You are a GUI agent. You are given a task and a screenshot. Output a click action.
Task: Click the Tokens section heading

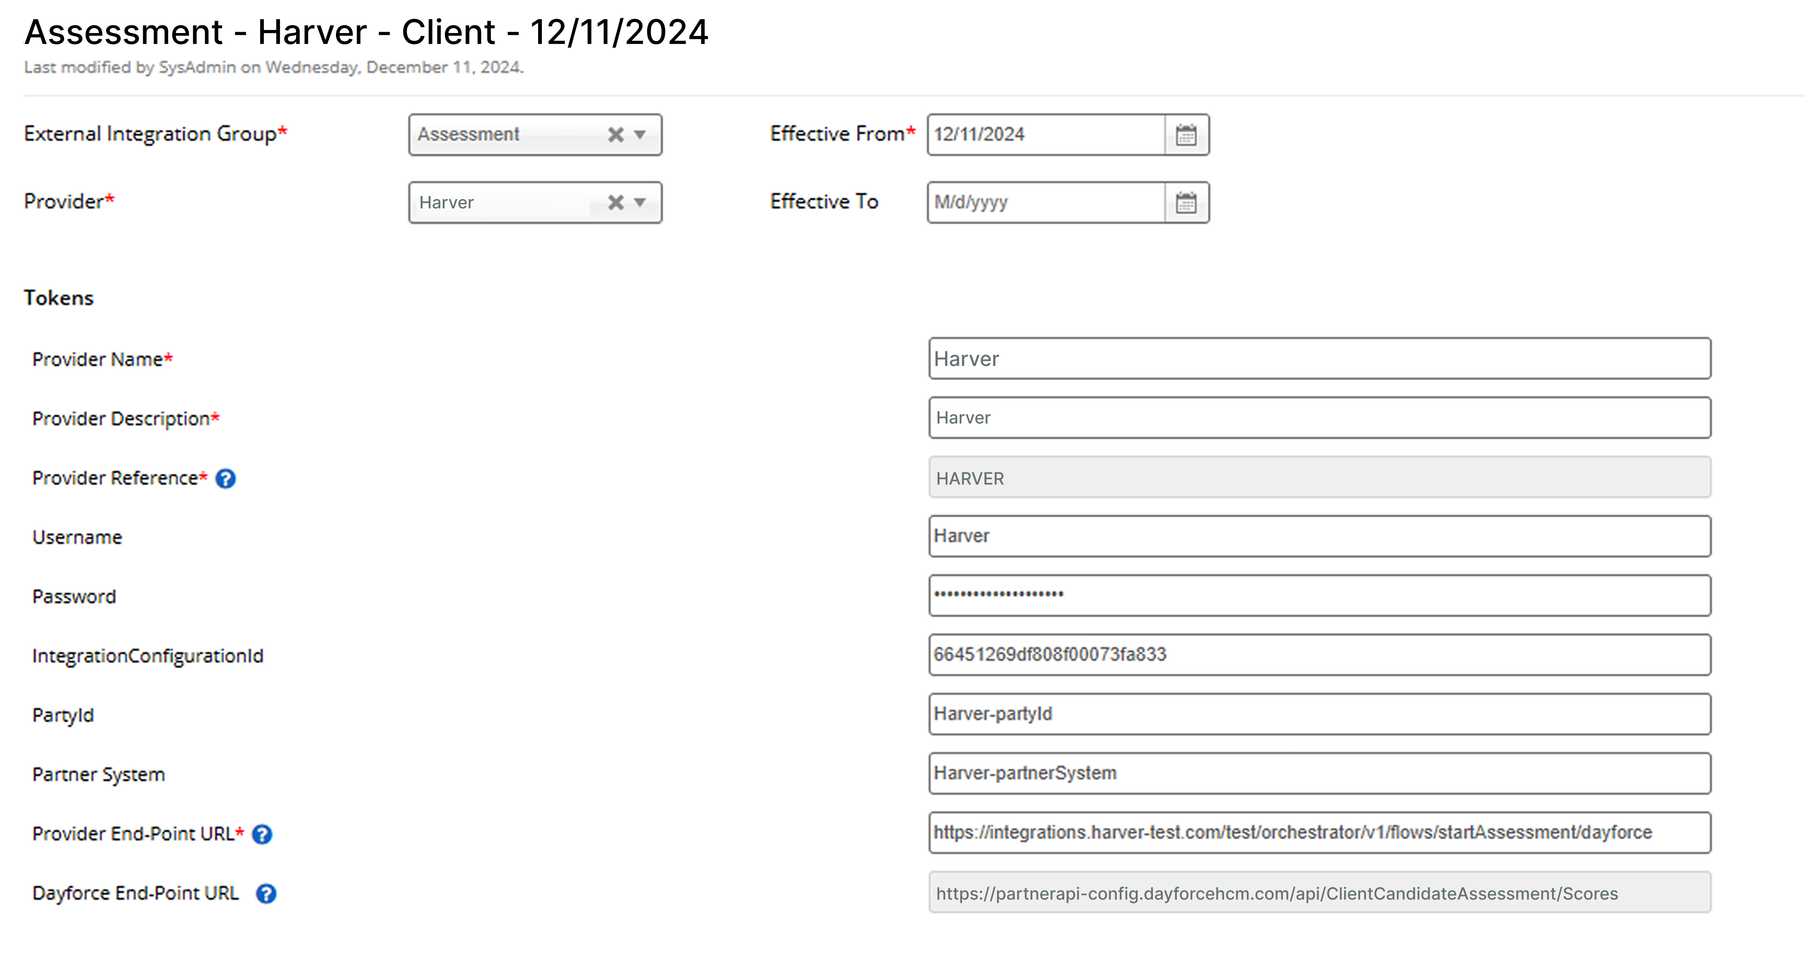[x=59, y=298]
